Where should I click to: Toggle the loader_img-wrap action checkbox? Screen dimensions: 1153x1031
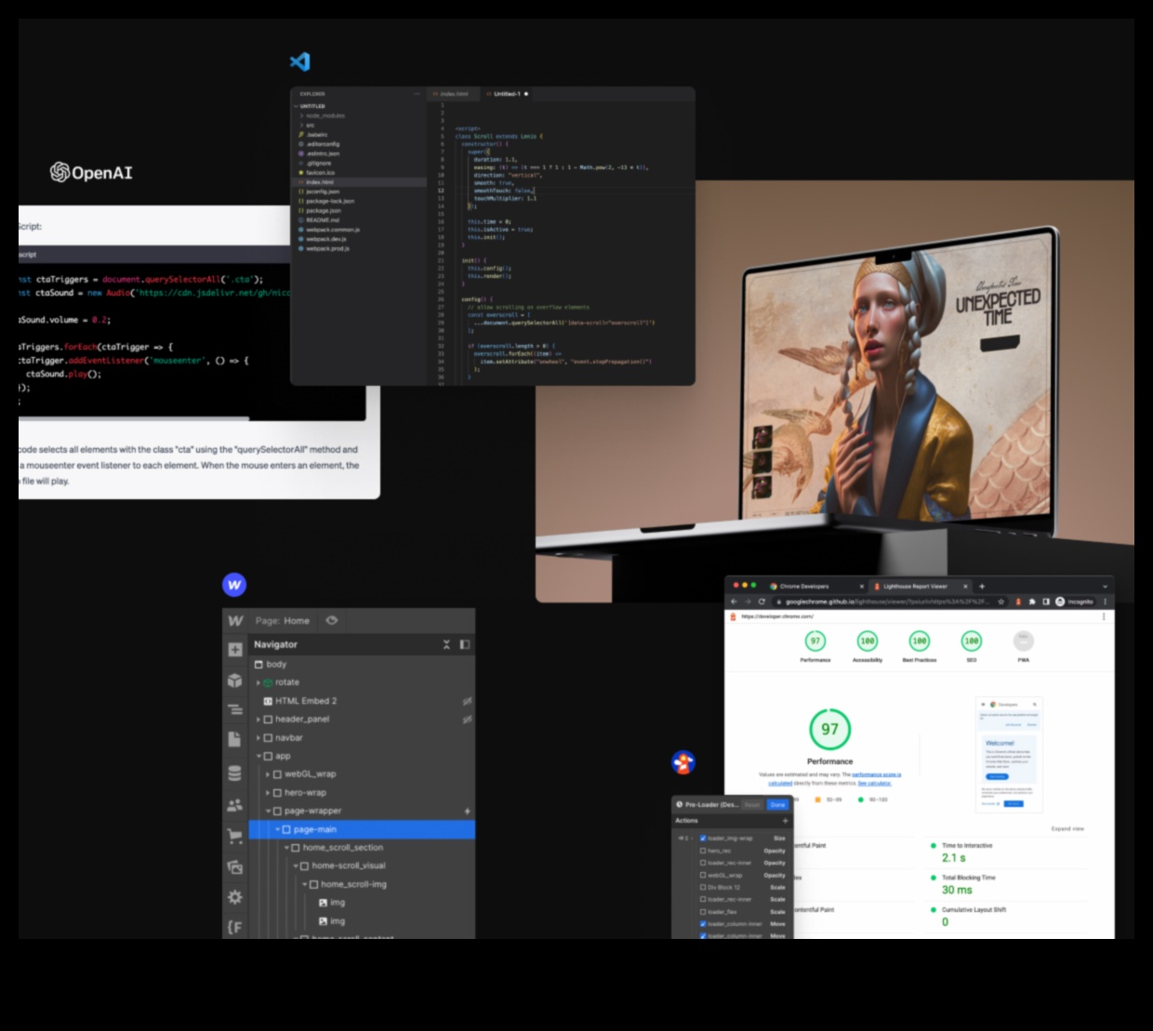tap(703, 838)
